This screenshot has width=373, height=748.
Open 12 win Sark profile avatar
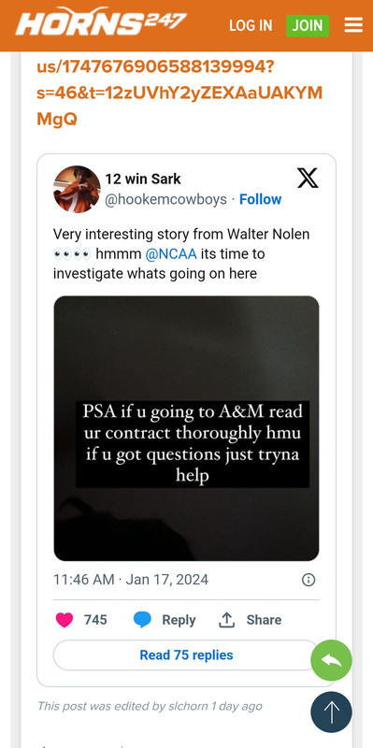point(77,190)
